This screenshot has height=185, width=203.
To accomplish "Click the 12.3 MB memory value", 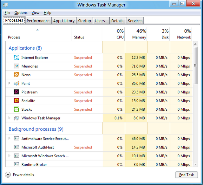I will (138, 58).
